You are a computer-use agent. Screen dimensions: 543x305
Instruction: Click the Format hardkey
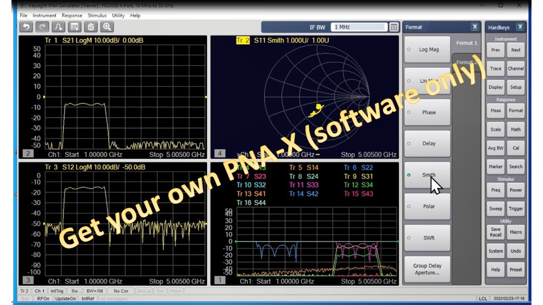click(516, 111)
